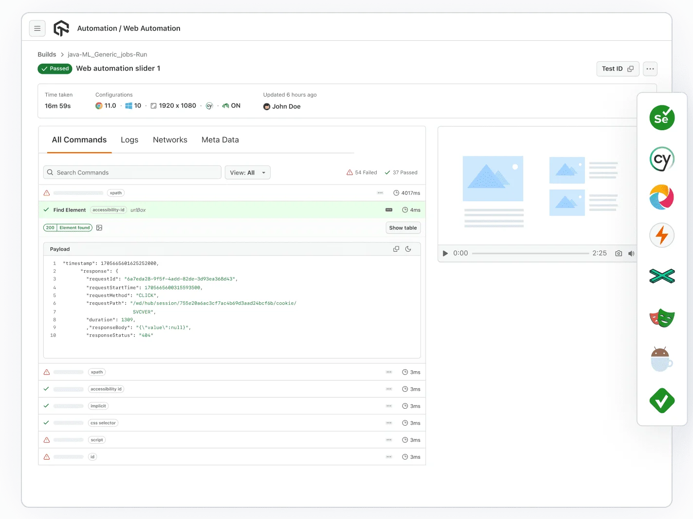
Task: Open the Builds breadcrumb link
Action: [x=47, y=54]
